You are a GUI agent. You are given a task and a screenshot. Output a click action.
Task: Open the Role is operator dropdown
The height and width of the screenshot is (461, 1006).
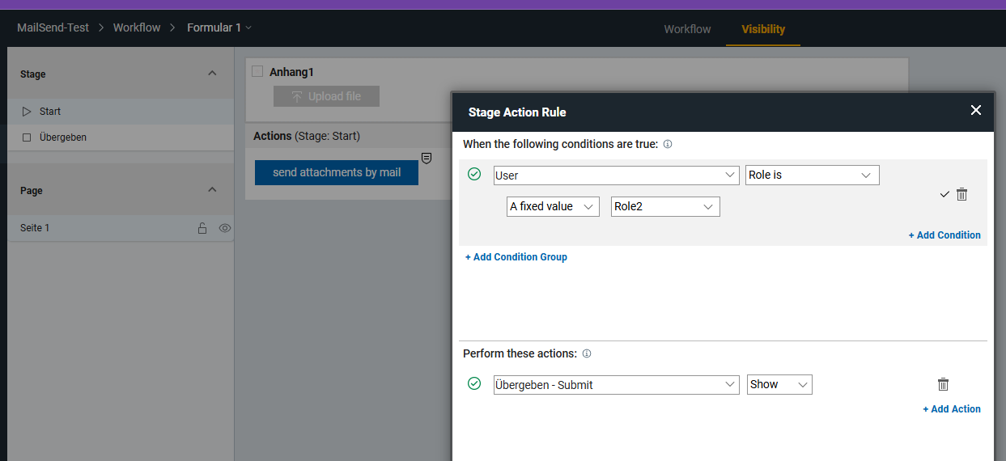pos(812,175)
